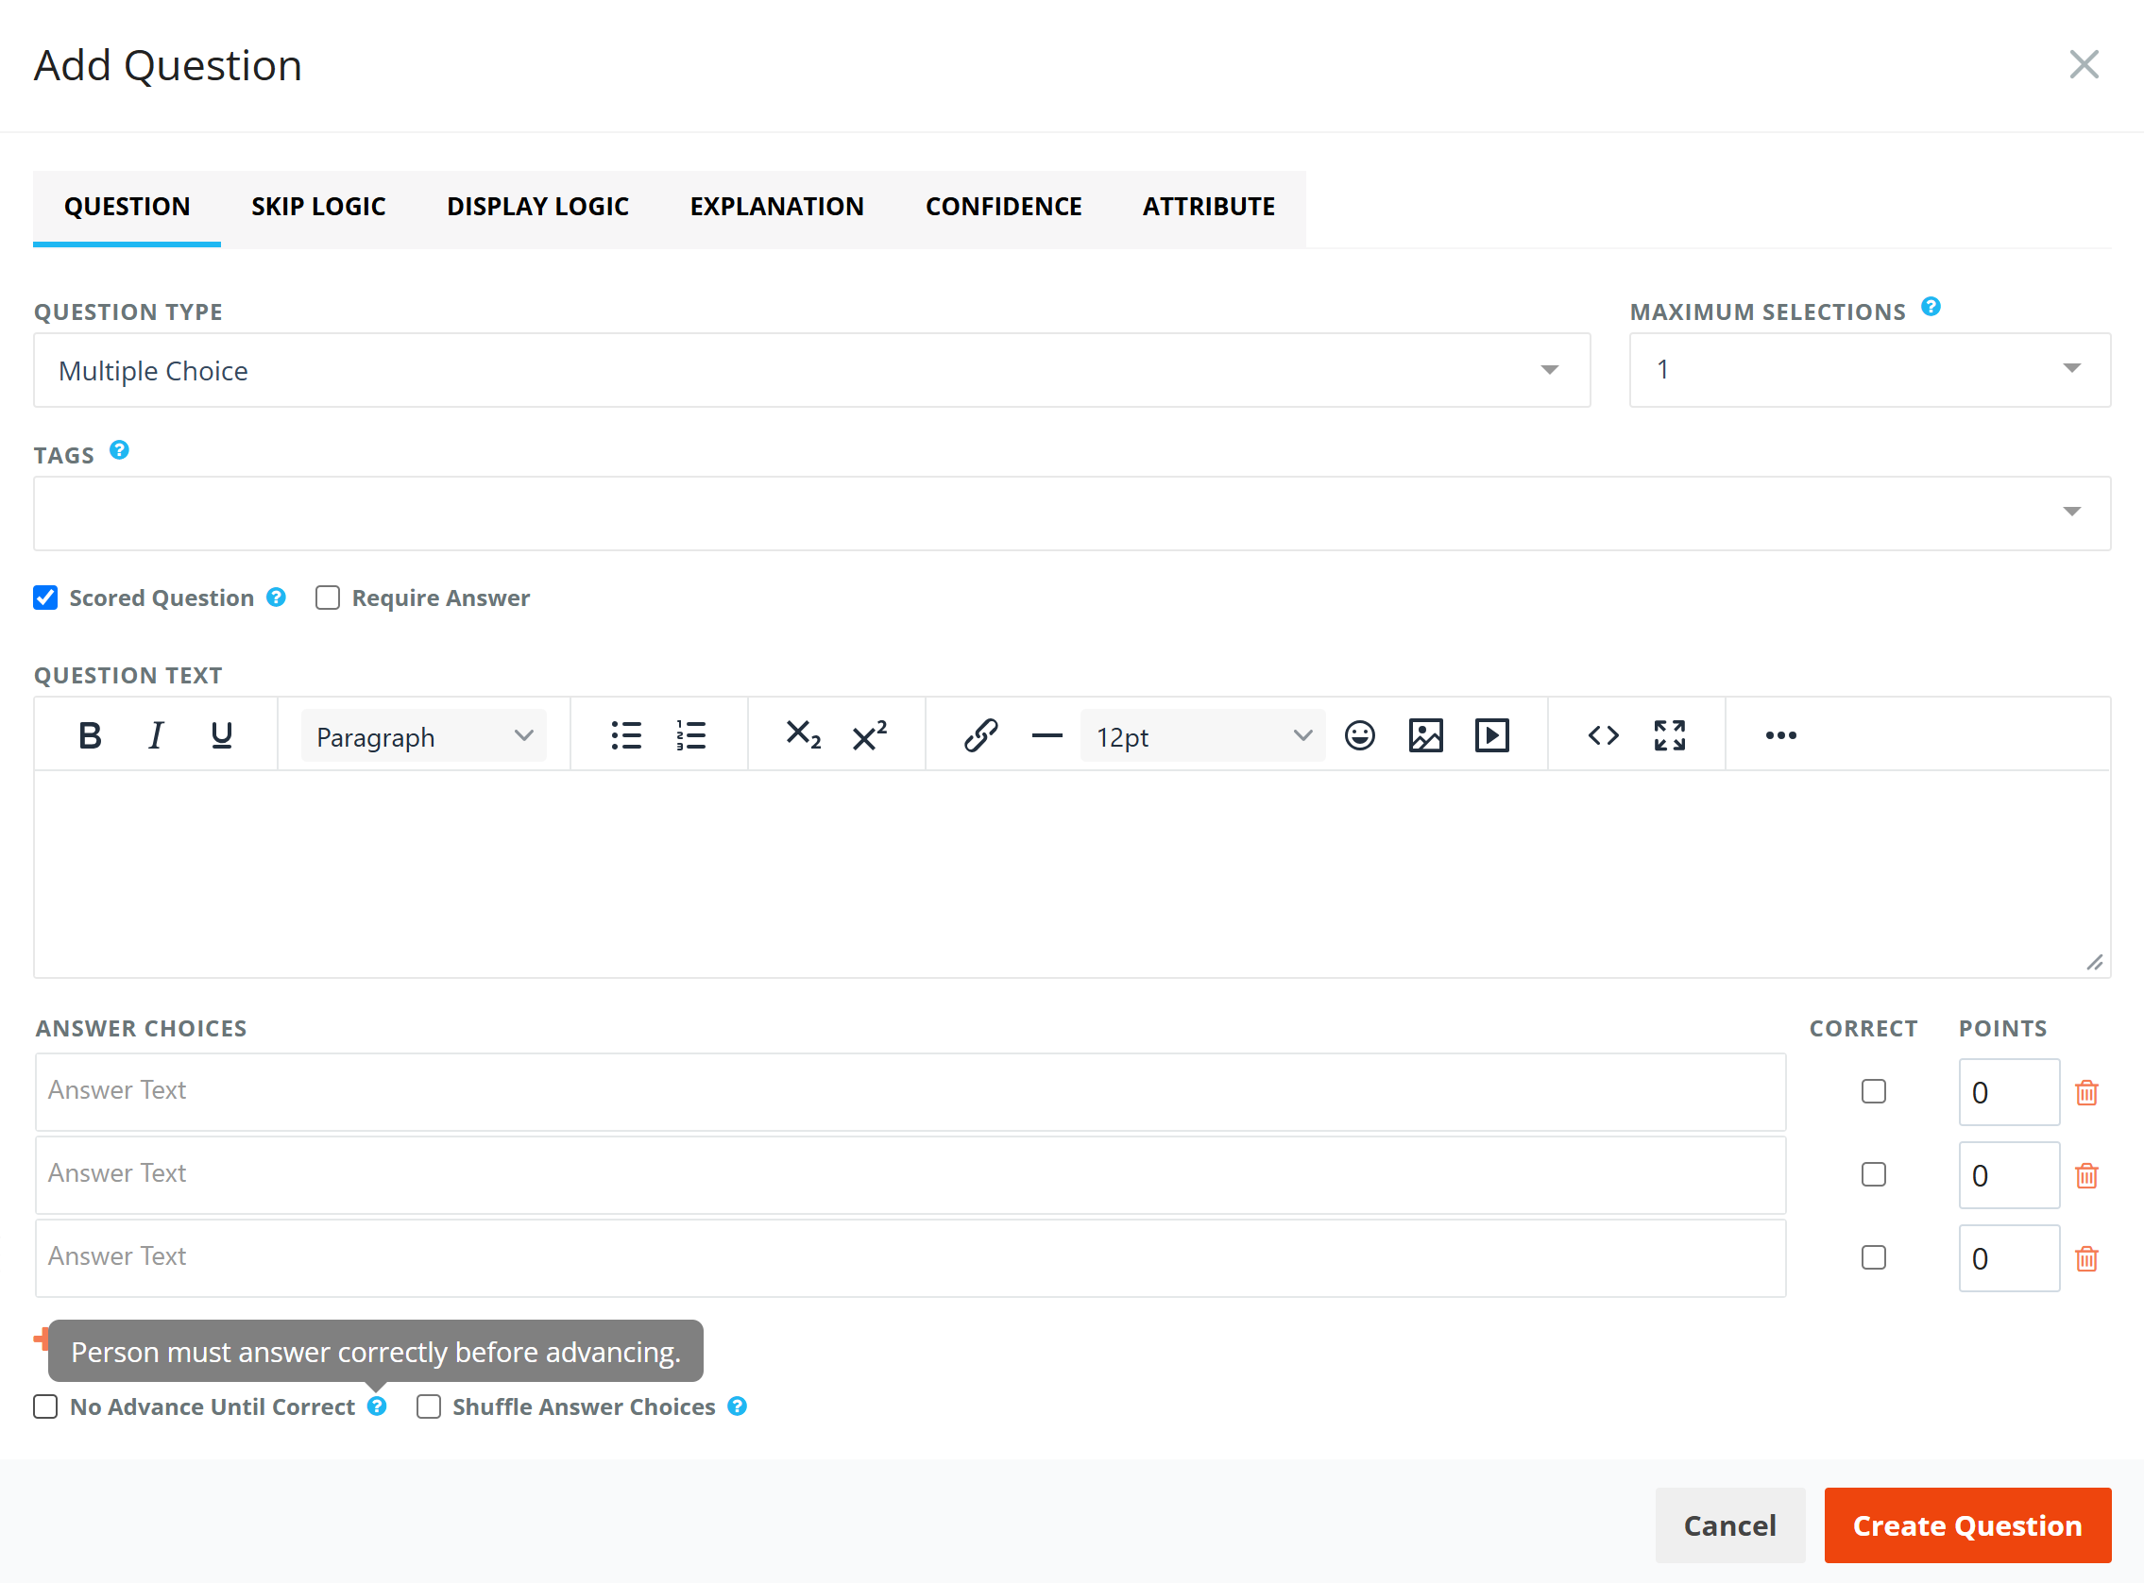The image size is (2144, 1583).
Task: Toggle the fullscreen editor mode
Action: (1669, 736)
